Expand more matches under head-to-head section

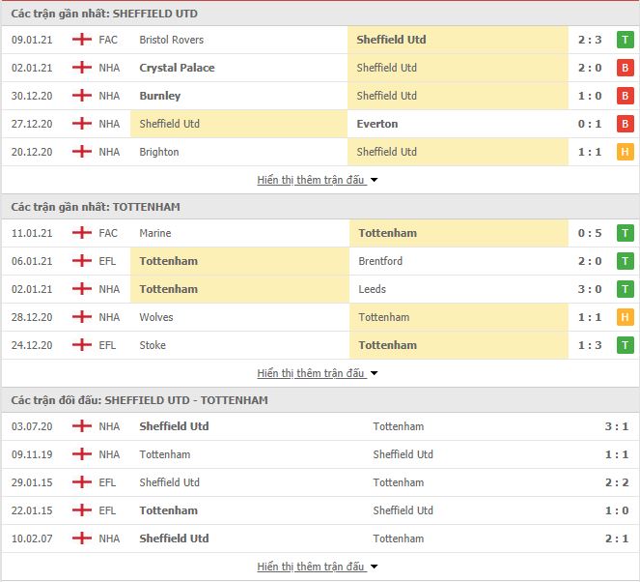318,567
